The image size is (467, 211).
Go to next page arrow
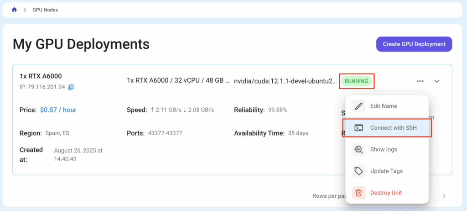tap(444, 196)
